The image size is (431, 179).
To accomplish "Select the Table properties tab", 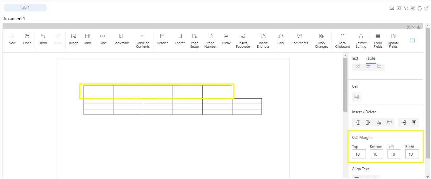I will (x=371, y=59).
